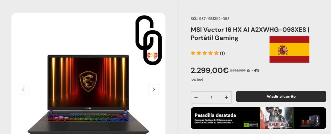Show the next product image
This screenshot has height=134, width=331.
(x=154, y=90)
